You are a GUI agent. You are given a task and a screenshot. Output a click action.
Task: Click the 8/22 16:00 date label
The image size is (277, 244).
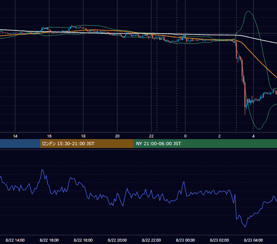click(x=49, y=240)
